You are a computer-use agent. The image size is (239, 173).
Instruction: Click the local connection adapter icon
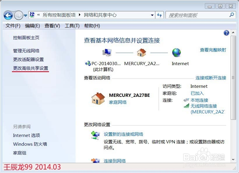click(186, 100)
